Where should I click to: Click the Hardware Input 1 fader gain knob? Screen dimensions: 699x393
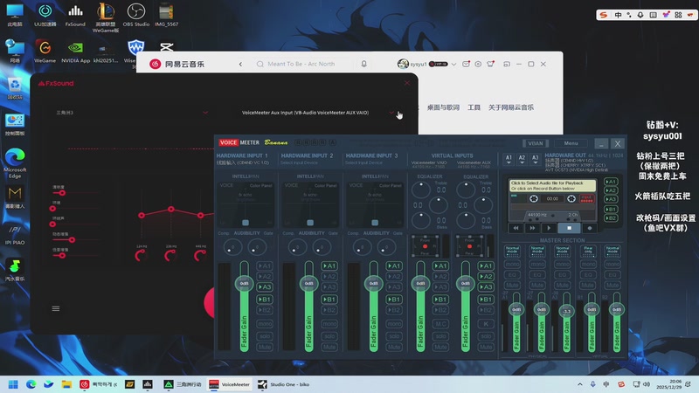tap(245, 283)
